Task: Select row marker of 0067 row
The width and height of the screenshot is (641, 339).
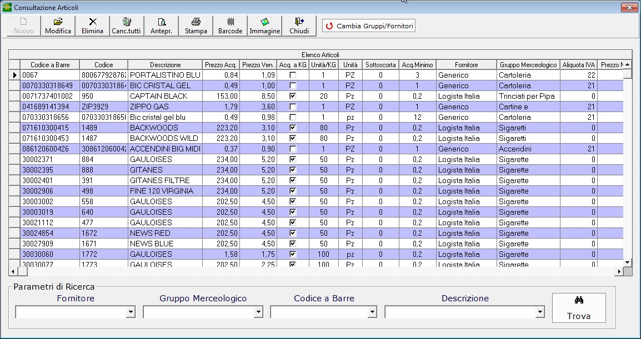Action: [14, 75]
